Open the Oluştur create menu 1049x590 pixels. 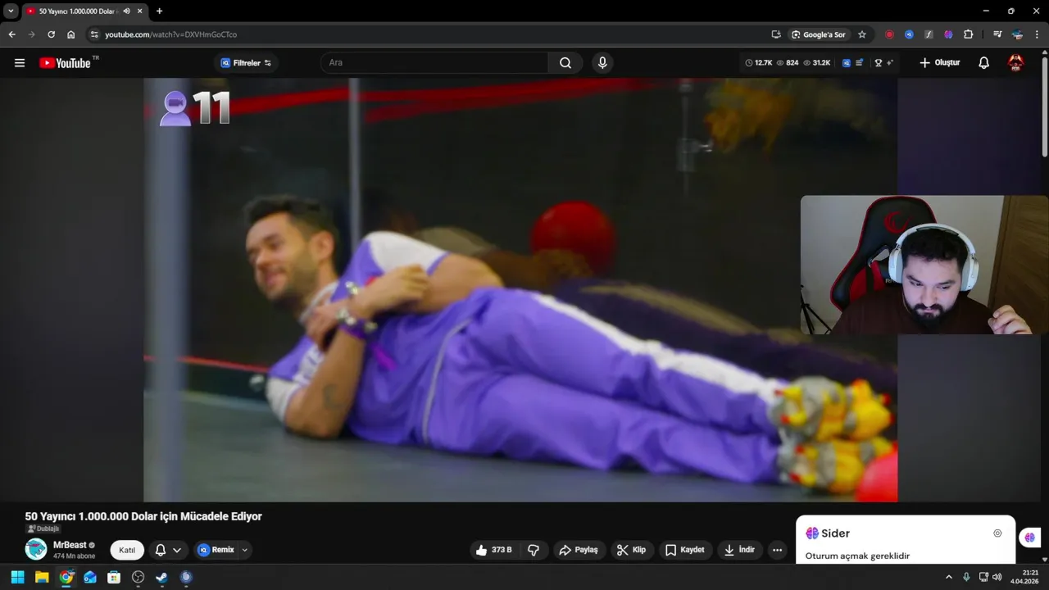point(939,63)
